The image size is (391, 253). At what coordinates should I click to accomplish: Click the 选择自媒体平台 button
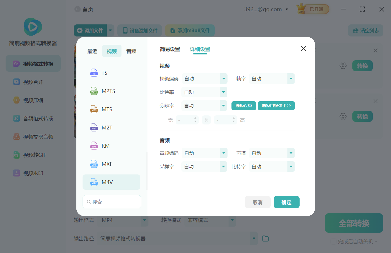tap(276, 106)
